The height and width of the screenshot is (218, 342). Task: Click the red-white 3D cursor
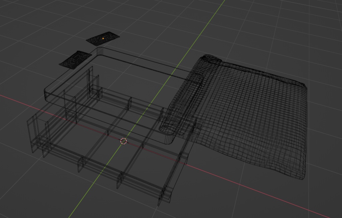(124, 141)
